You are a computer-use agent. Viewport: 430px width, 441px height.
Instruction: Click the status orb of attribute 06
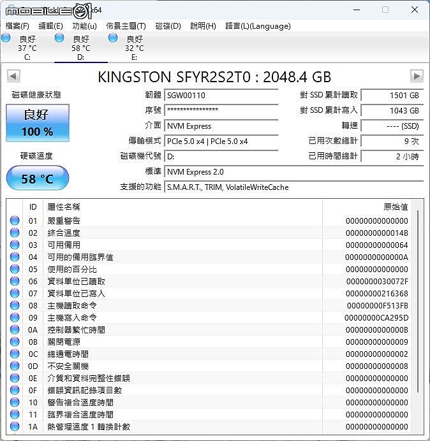pos(15,281)
